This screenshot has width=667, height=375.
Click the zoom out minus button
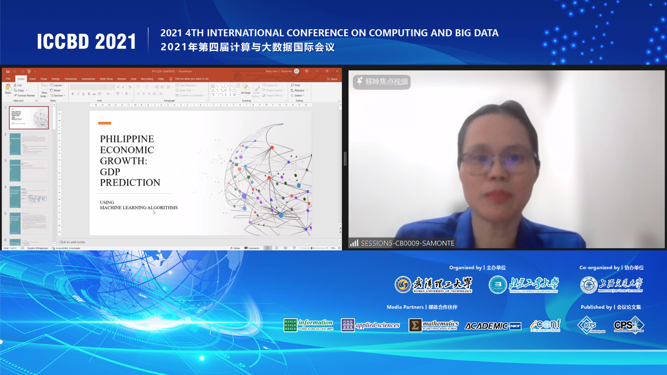tap(301, 248)
